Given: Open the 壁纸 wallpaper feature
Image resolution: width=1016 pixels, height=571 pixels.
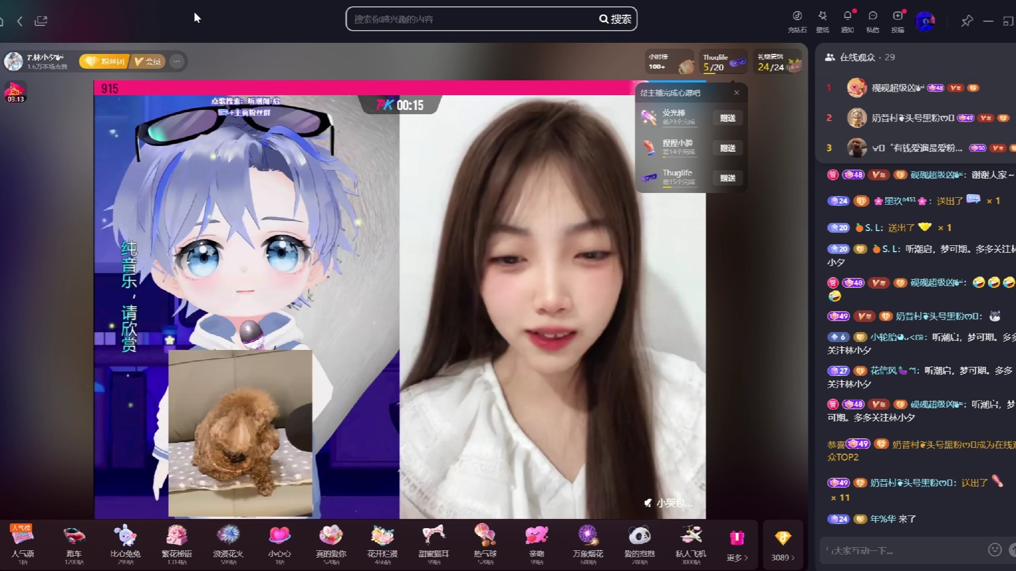Looking at the screenshot, I should [x=823, y=21].
